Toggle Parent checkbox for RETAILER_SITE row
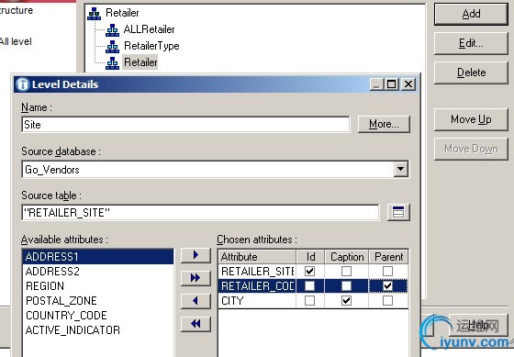 tap(387, 271)
